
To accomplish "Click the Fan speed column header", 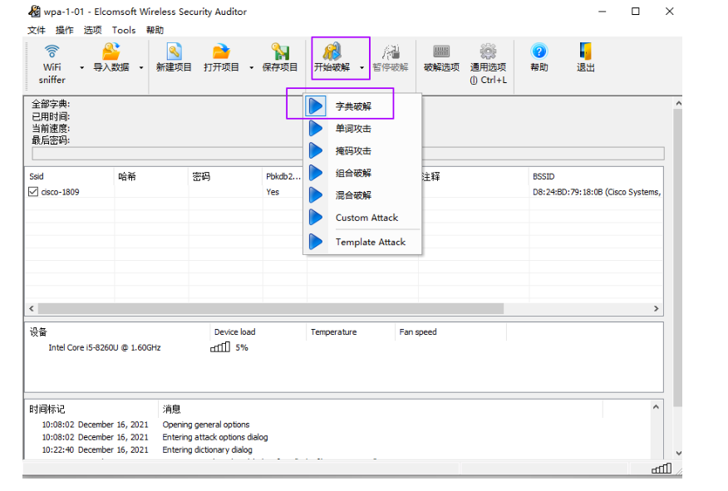I will pyautogui.click(x=450, y=331).
